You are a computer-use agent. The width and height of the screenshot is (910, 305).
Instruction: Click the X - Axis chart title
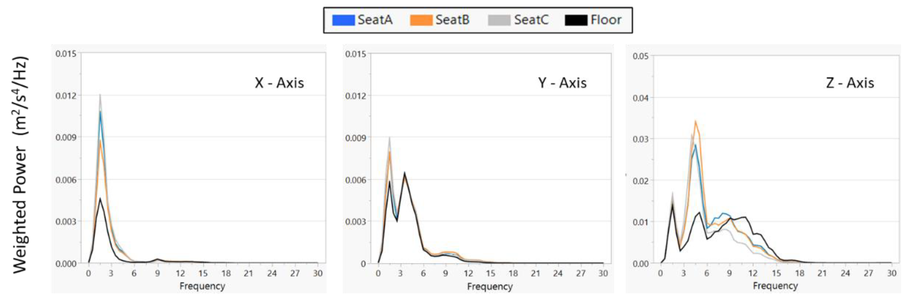pos(279,83)
